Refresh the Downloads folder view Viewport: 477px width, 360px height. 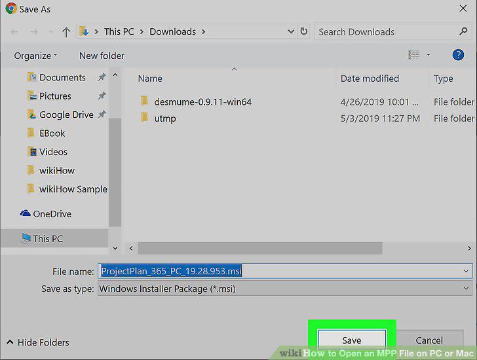pos(303,31)
